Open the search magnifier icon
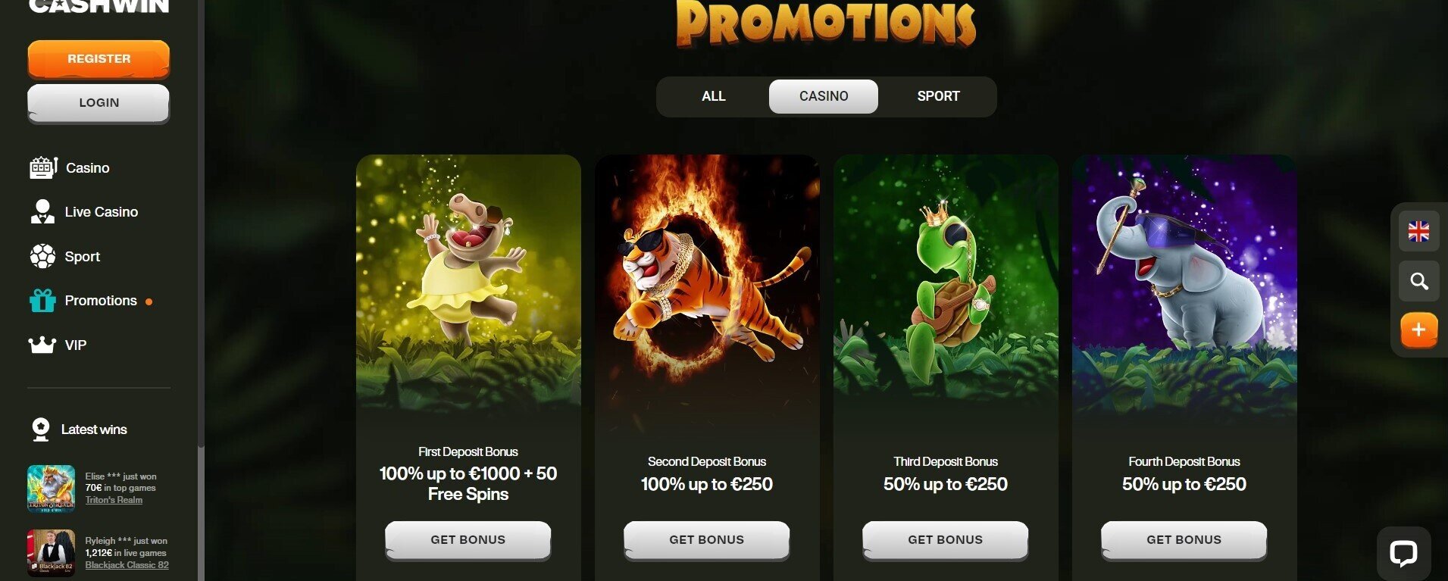The image size is (1448, 581). click(x=1418, y=281)
